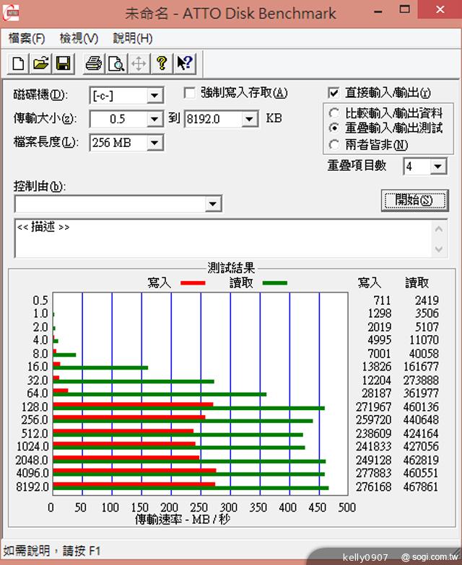
Task: Maximize the ATTO Disk Benchmark window
Action: [404, 10]
